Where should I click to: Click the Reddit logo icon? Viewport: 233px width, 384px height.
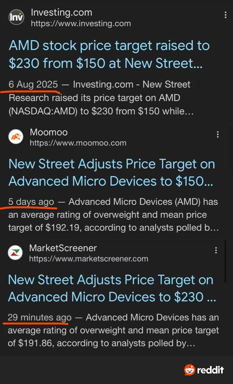pos(189,370)
